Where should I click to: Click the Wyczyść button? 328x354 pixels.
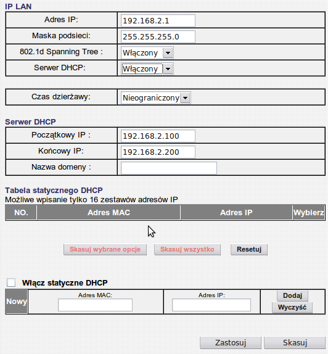(x=292, y=308)
